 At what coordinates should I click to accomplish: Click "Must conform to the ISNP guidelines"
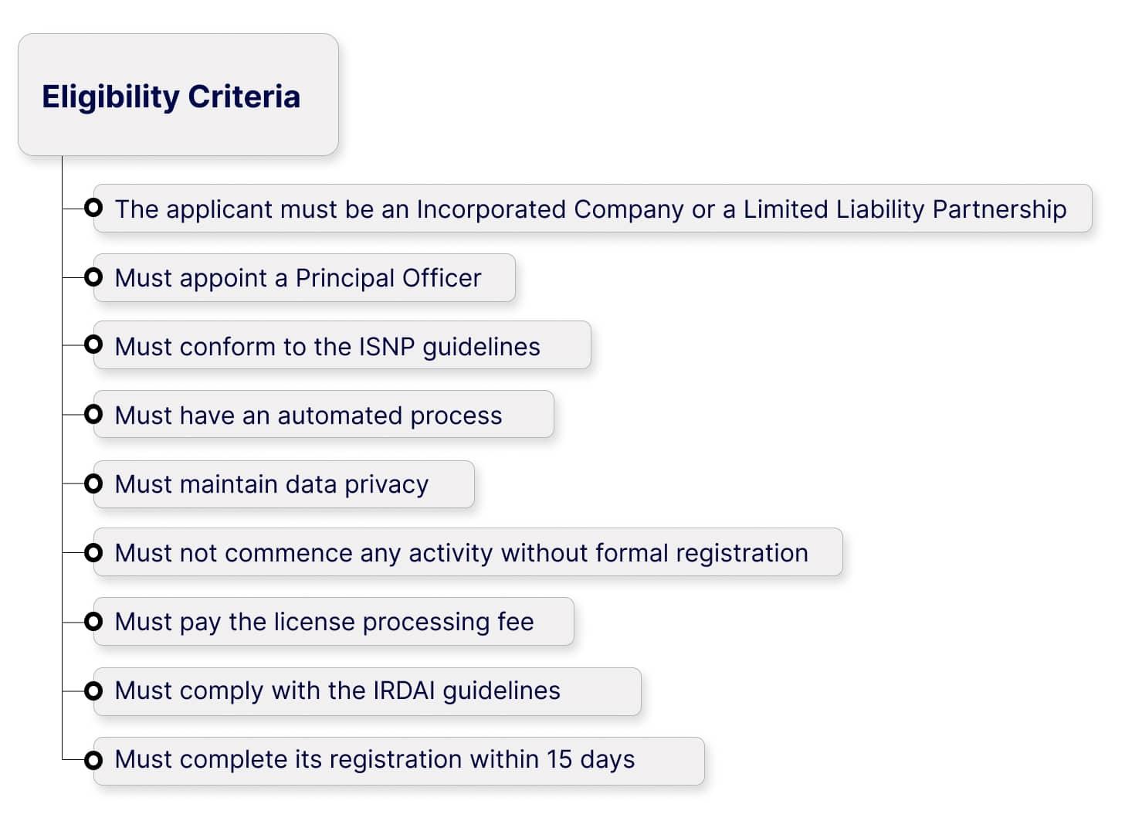pos(327,347)
